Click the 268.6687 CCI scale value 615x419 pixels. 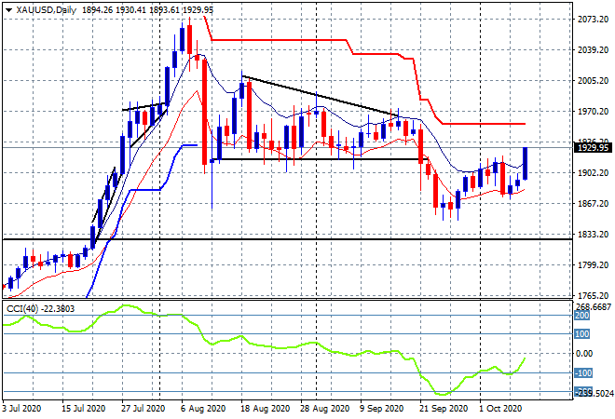(594, 306)
